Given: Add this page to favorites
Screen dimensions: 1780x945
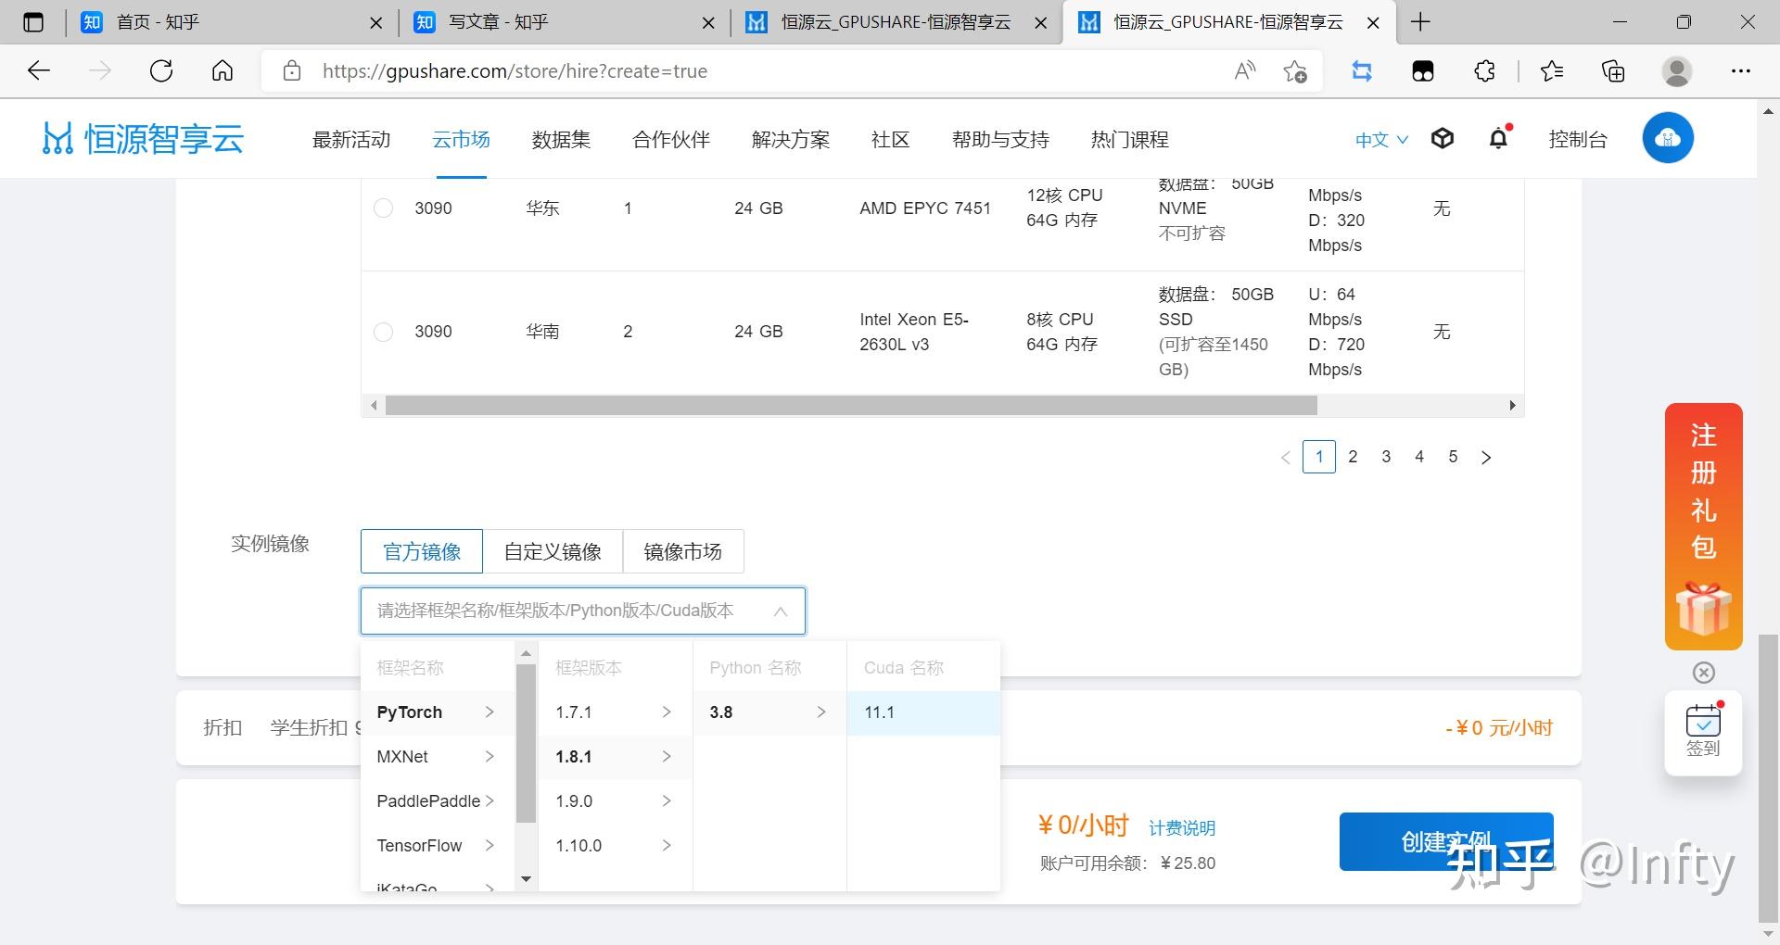Looking at the screenshot, I should tap(1295, 71).
